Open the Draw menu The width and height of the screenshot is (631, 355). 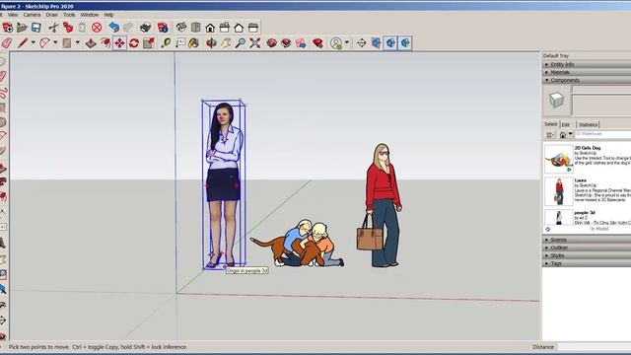click(51, 15)
